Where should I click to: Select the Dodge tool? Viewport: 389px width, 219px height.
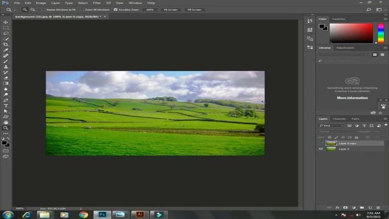point(5,95)
